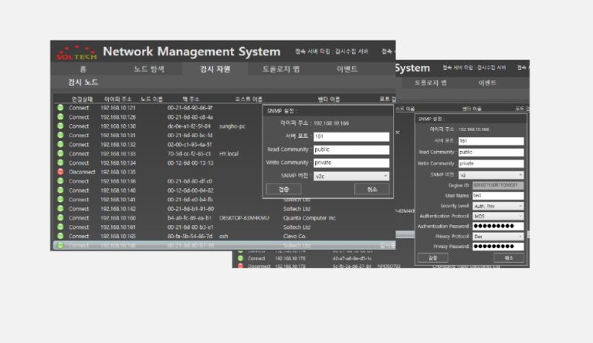
Task: Click the status icon for 192.168.10.160 row
Action: click(60, 218)
